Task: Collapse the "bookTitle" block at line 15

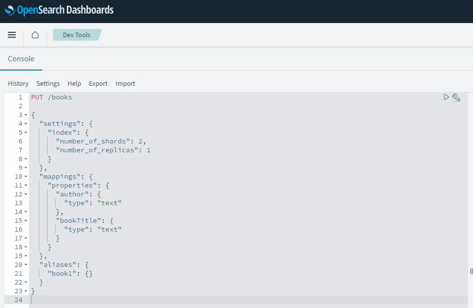Action: pyautogui.click(x=26, y=220)
